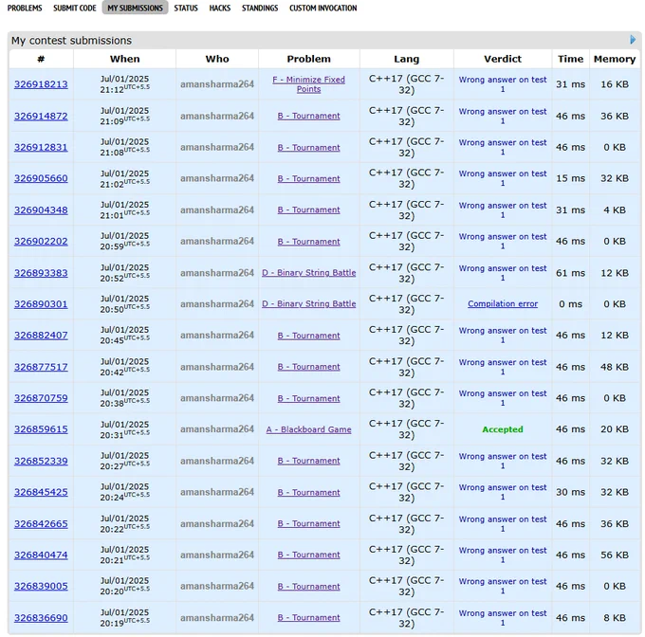This screenshot has height=637, width=645.
Task: Open submission 326852339
Action: point(41,461)
